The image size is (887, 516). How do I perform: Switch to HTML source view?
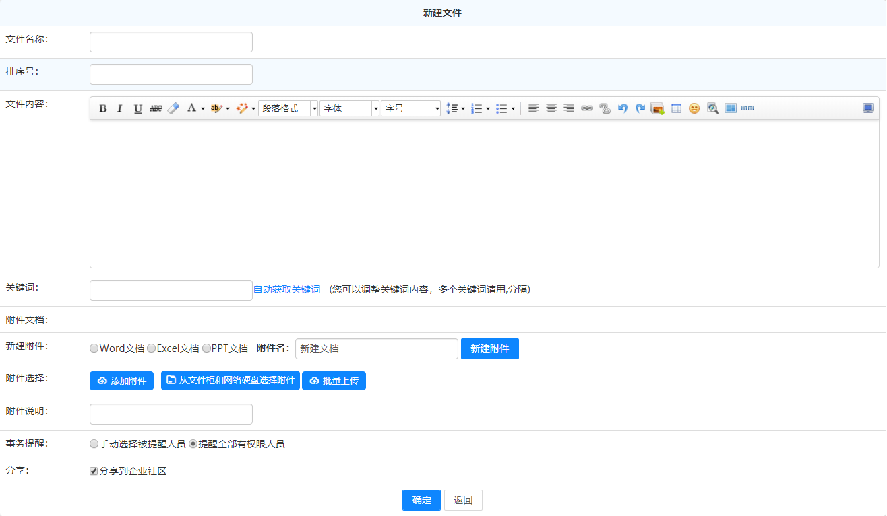pos(747,108)
